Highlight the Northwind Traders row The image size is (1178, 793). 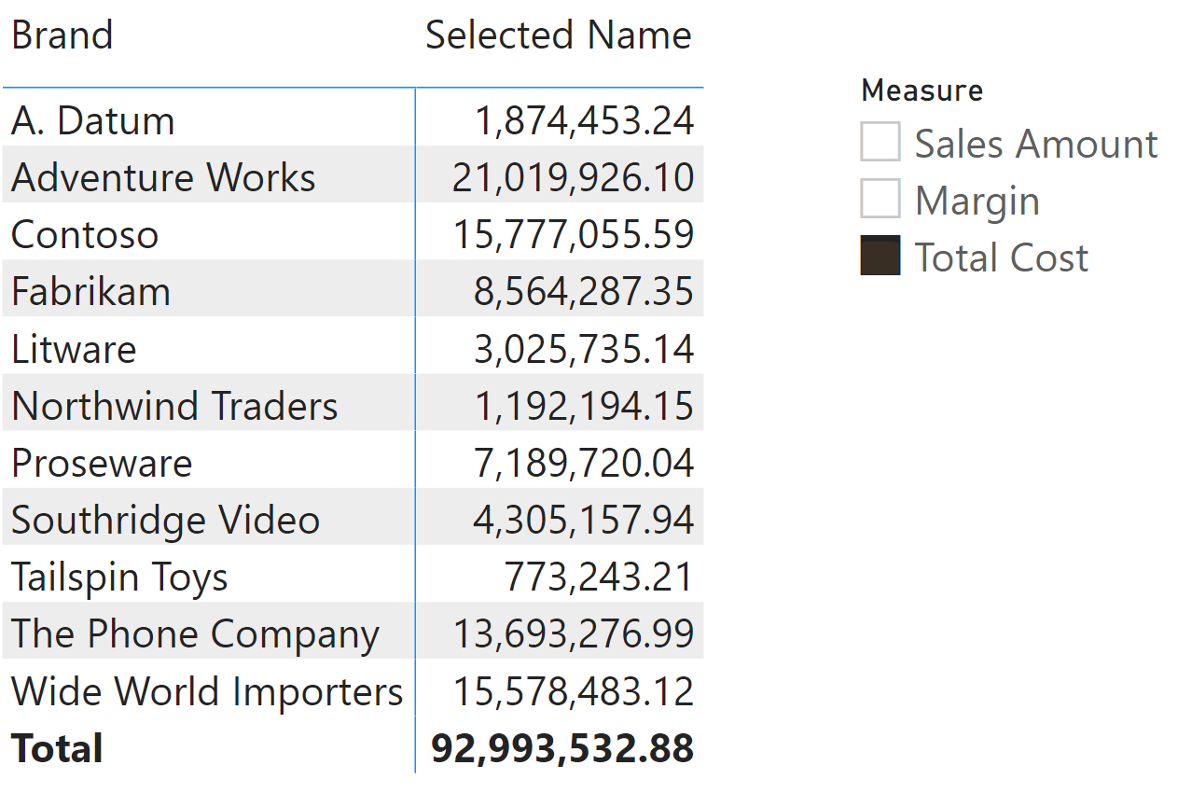[353, 405]
